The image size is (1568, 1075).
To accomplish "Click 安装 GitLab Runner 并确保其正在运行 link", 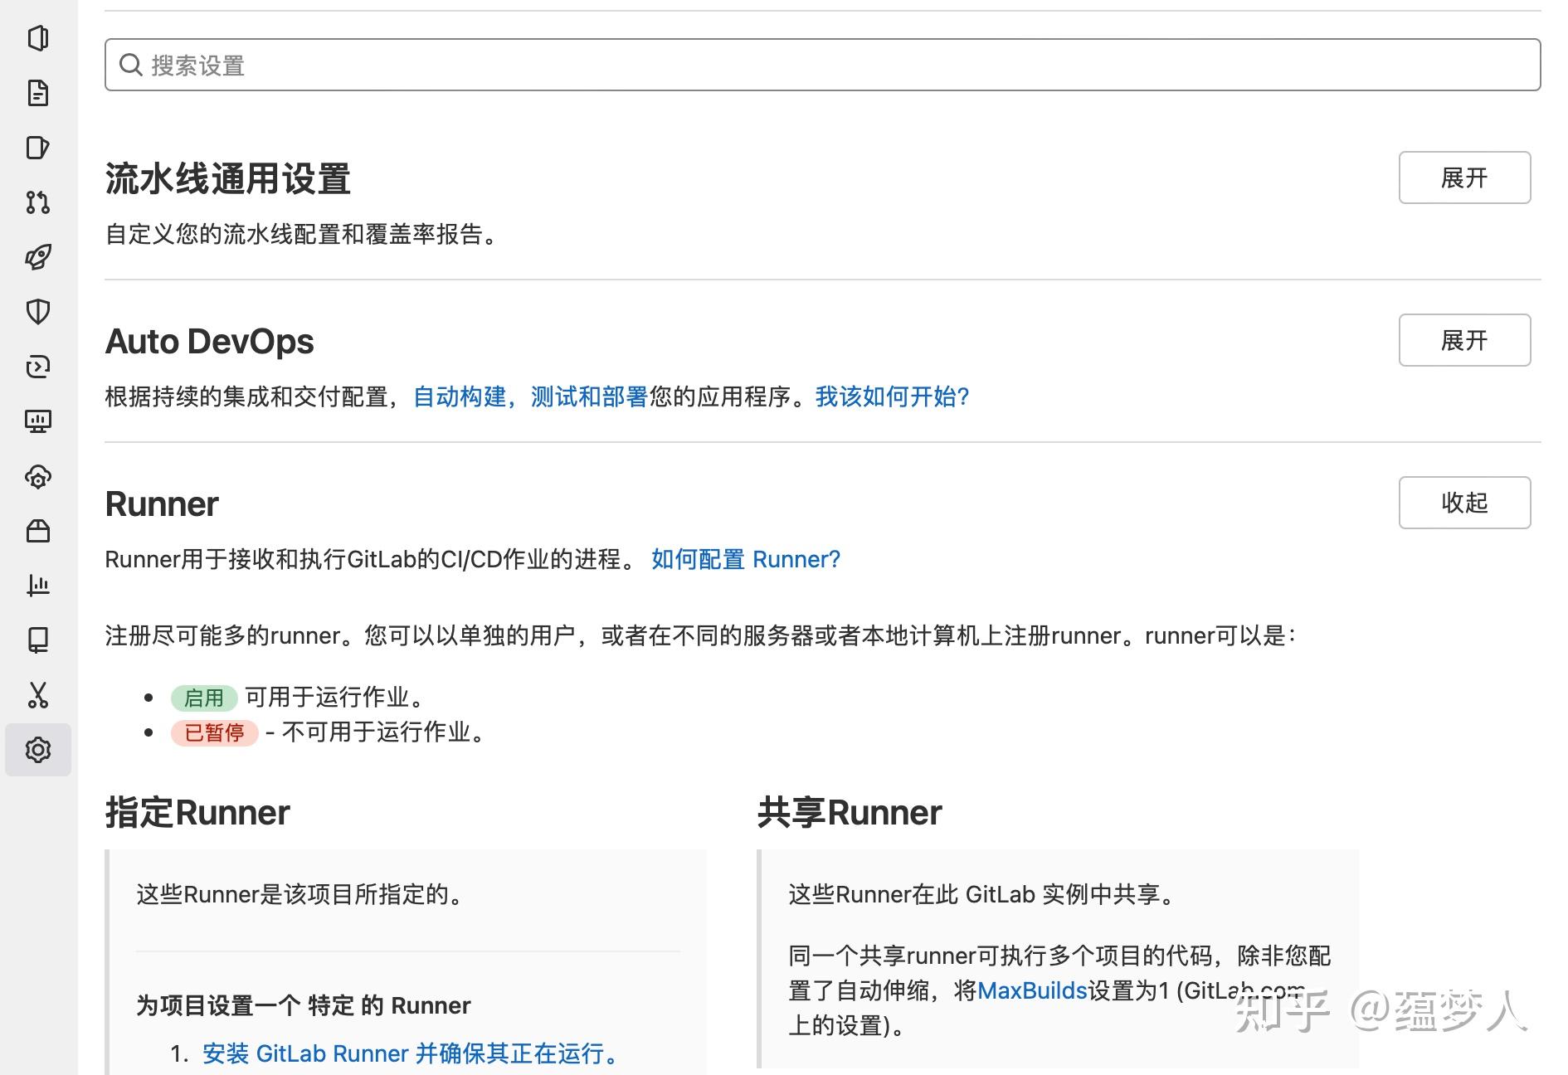I will pos(410,1053).
